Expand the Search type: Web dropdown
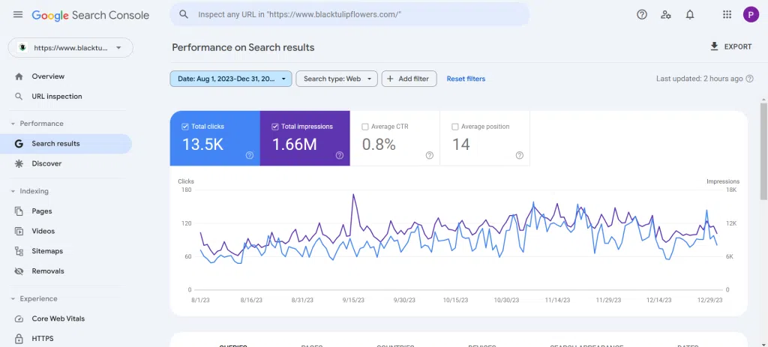This screenshot has width=768, height=347. click(336, 79)
